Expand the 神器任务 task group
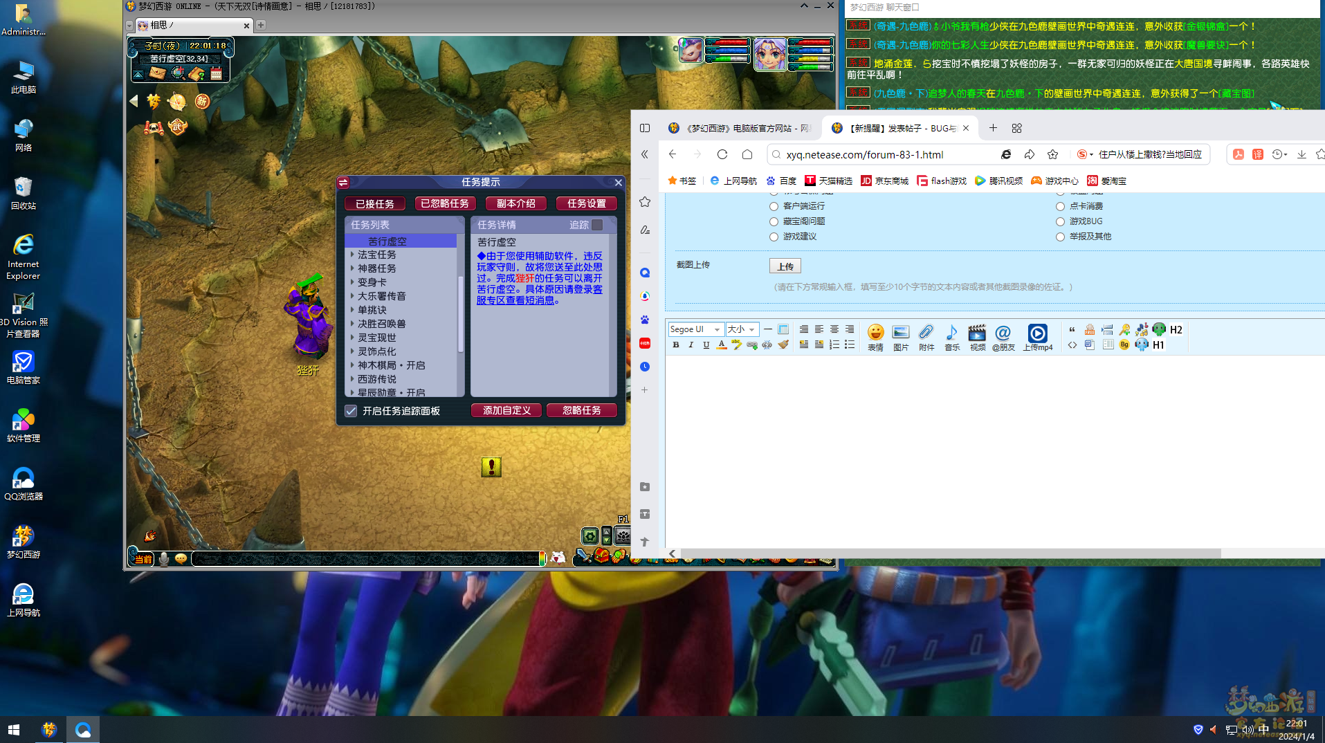Image resolution: width=1325 pixels, height=743 pixels. pos(352,268)
